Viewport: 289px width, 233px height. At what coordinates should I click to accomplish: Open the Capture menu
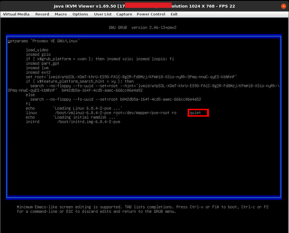click(124, 14)
